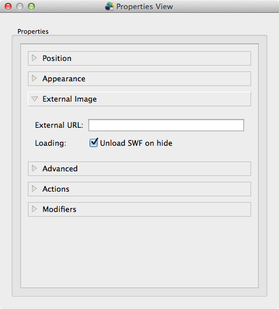Collapse the External Image disclosure triangle

[x=34, y=99]
